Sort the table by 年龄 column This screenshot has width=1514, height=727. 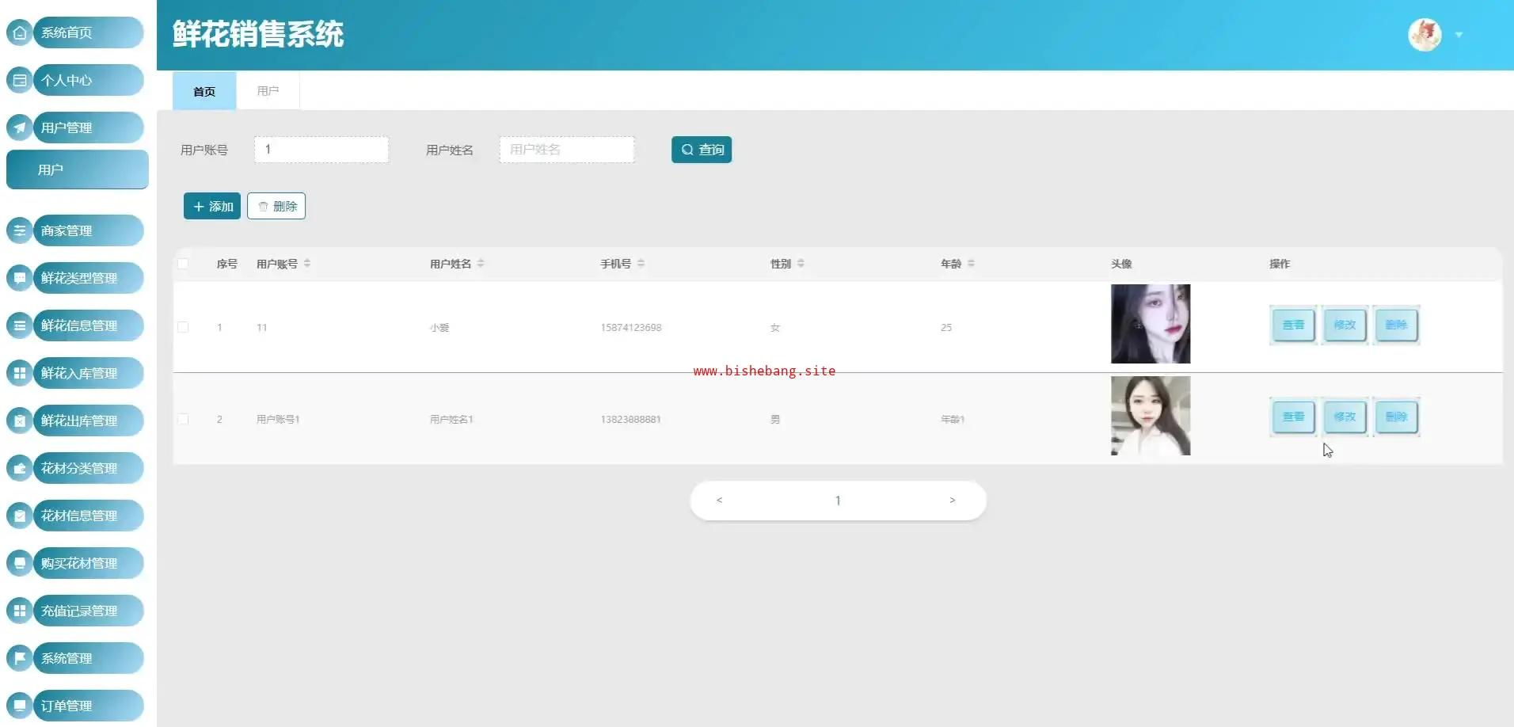pos(971,264)
